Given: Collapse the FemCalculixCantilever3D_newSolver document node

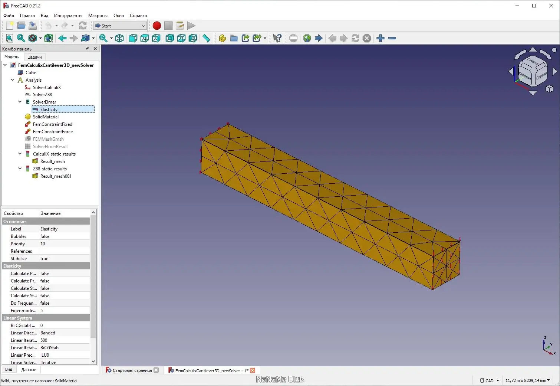Looking at the screenshot, I should click(x=5, y=65).
